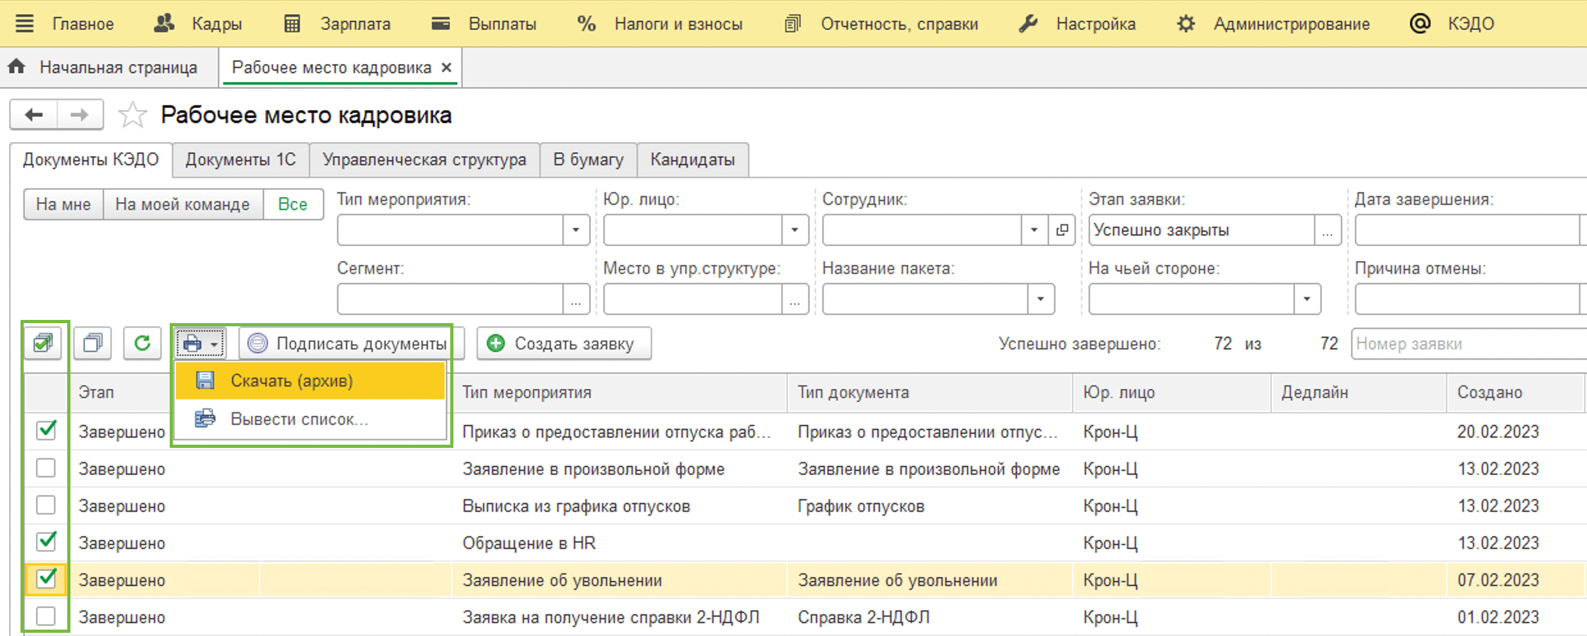This screenshot has width=1587, height=636.
Task: Add page to favorites with star icon
Action: pos(133,115)
